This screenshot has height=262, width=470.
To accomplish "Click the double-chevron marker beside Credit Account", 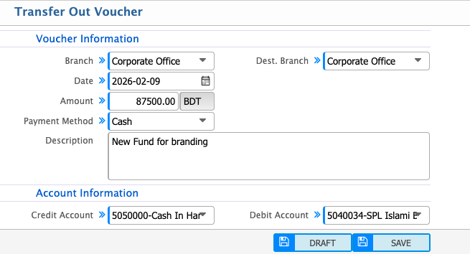I will (102, 215).
